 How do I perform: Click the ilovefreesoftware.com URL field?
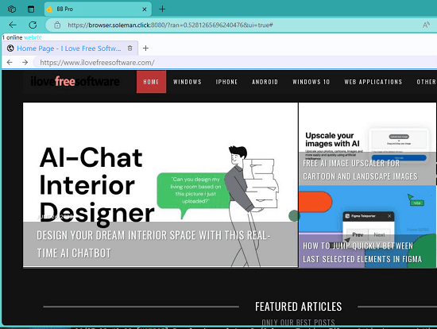tap(234, 62)
